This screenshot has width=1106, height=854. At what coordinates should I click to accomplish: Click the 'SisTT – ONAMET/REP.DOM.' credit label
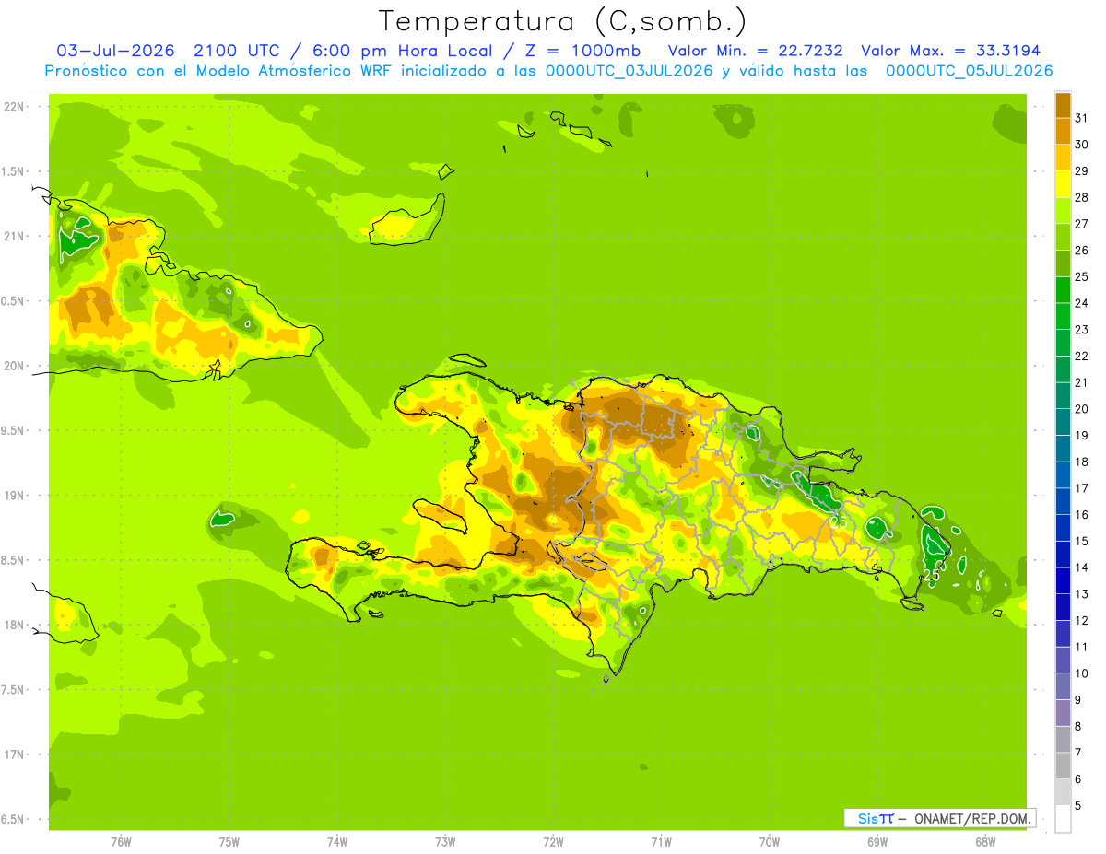pos(940,818)
